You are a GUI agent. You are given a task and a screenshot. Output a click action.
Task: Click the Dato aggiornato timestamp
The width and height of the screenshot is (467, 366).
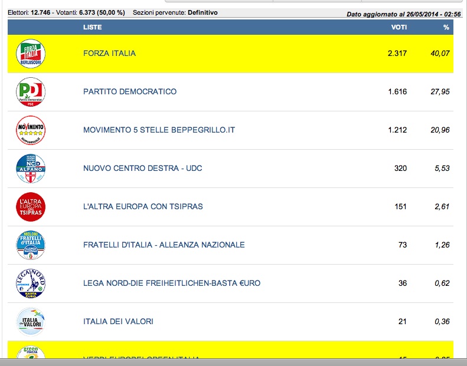coord(404,14)
